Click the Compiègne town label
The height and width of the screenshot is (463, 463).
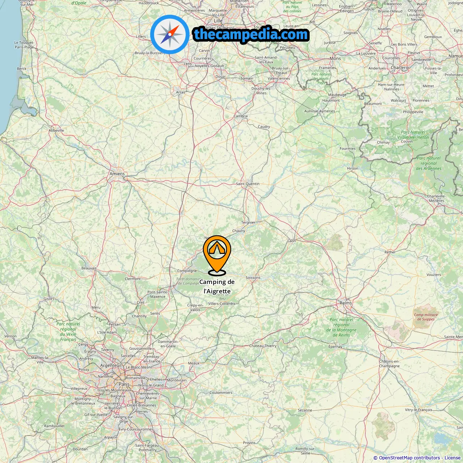click(x=187, y=271)
